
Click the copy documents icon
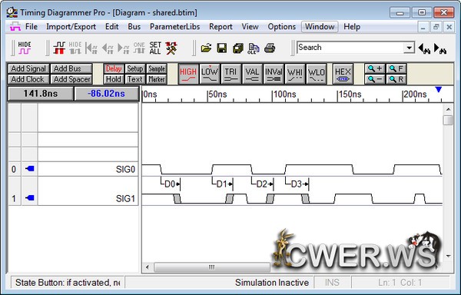[238, 48]
